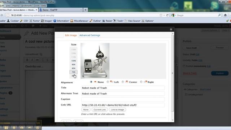Set image size to 90%
The width and height of the screenshot is (231, 130).
click(x=74, y=65)
